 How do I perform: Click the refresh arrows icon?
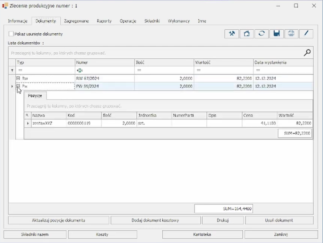261,33
